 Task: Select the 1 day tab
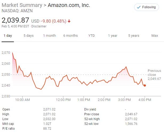8,36
